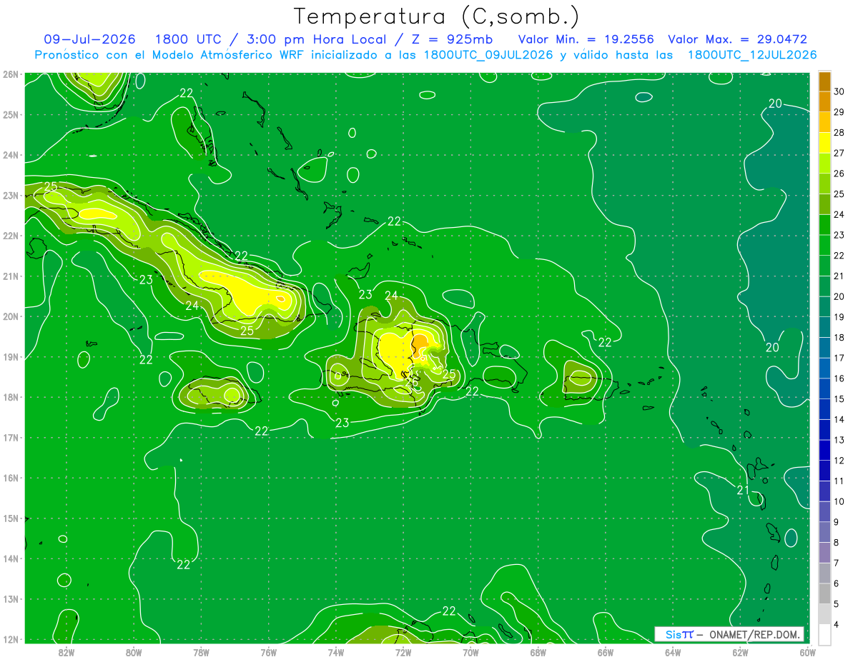Click the 82W longitude axis label

(66, 651)
